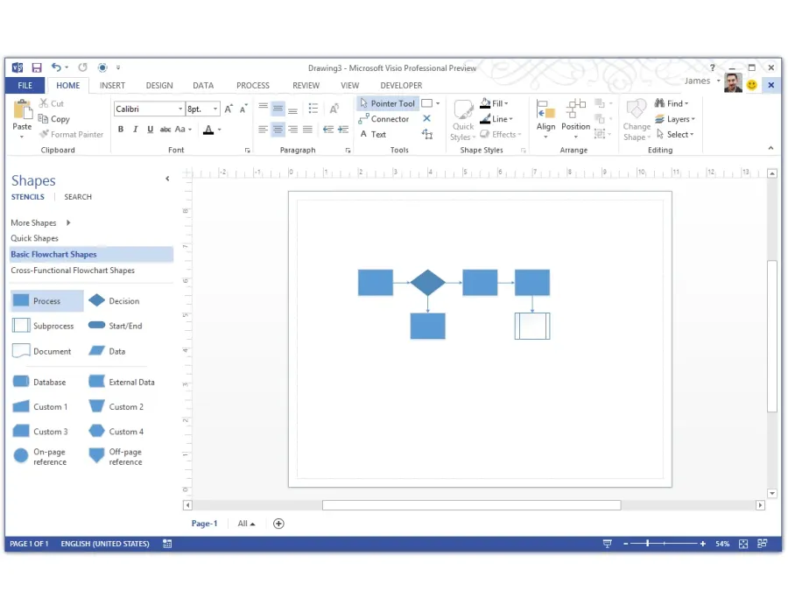Open the Line color dropdown
The image size is (788, 612).
point(496,119)
